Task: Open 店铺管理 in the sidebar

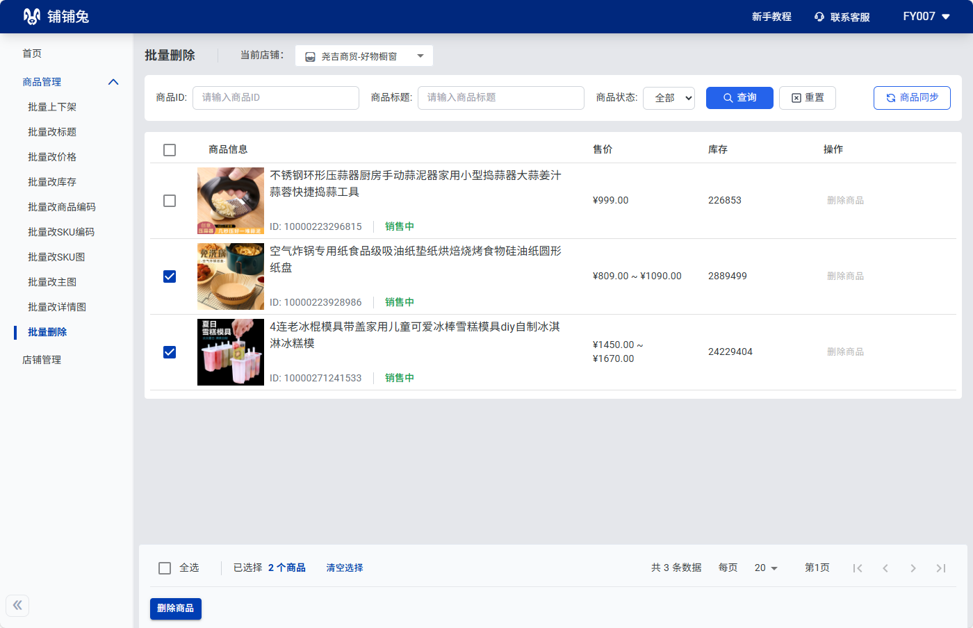Action: (x=42, y=360)
